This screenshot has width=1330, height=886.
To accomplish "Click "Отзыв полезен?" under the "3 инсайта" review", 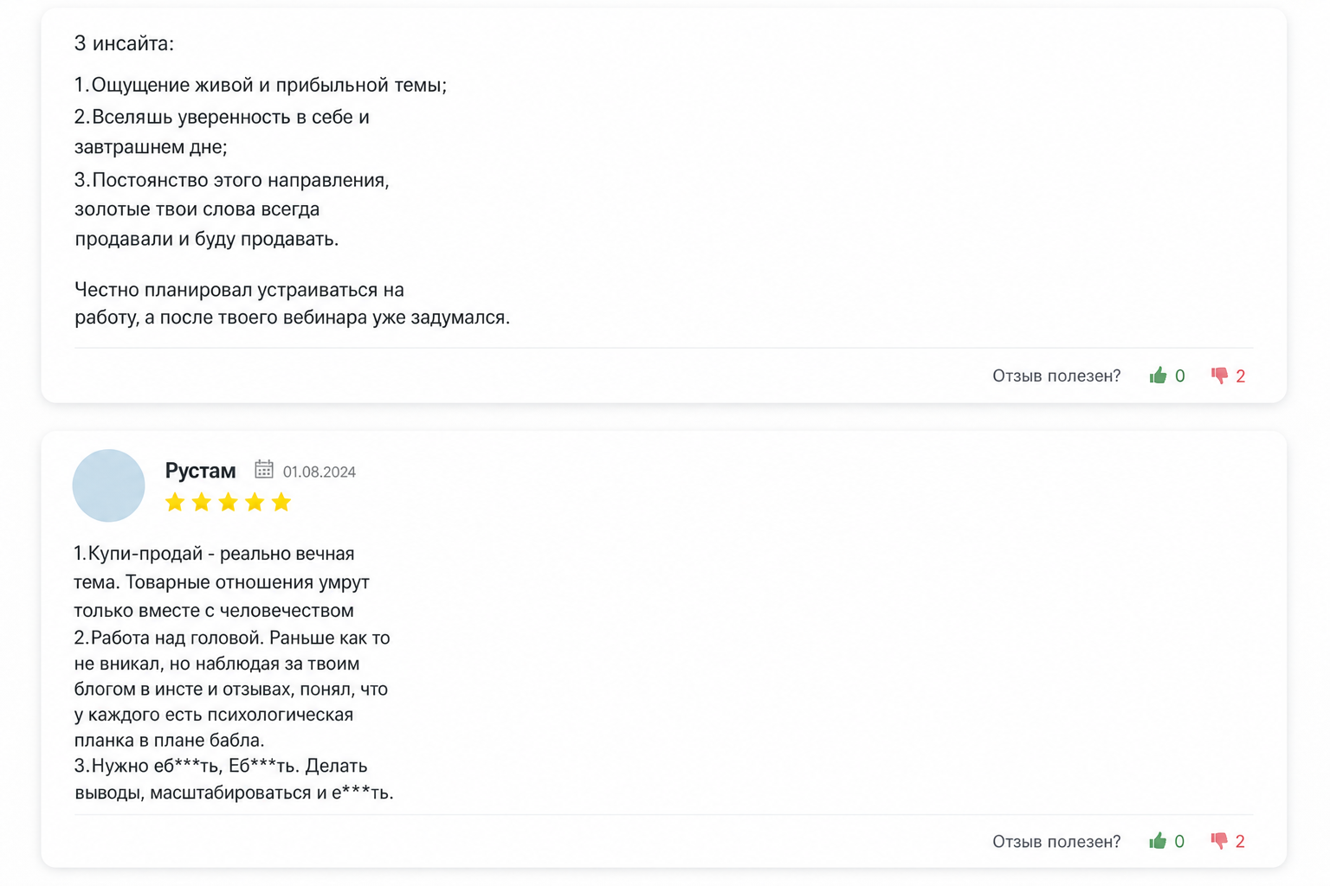I will (x=1056, y=376).
